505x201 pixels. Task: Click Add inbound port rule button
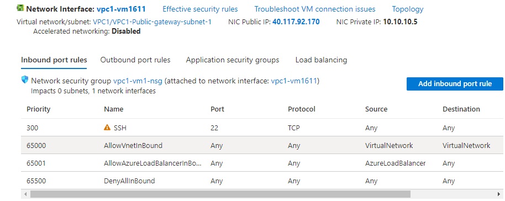tap(455, 84)
